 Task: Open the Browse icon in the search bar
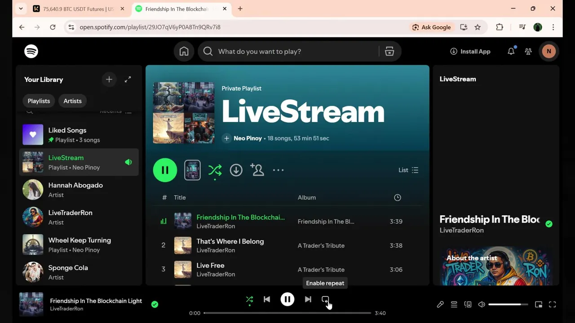click(x=389, y=51)
